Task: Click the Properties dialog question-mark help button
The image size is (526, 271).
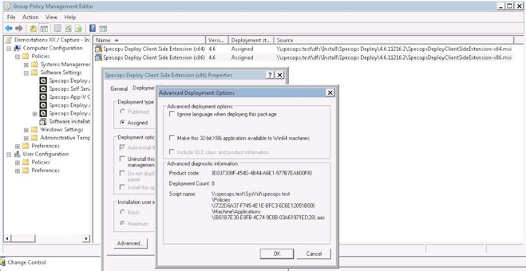Action: pos(270,75)
